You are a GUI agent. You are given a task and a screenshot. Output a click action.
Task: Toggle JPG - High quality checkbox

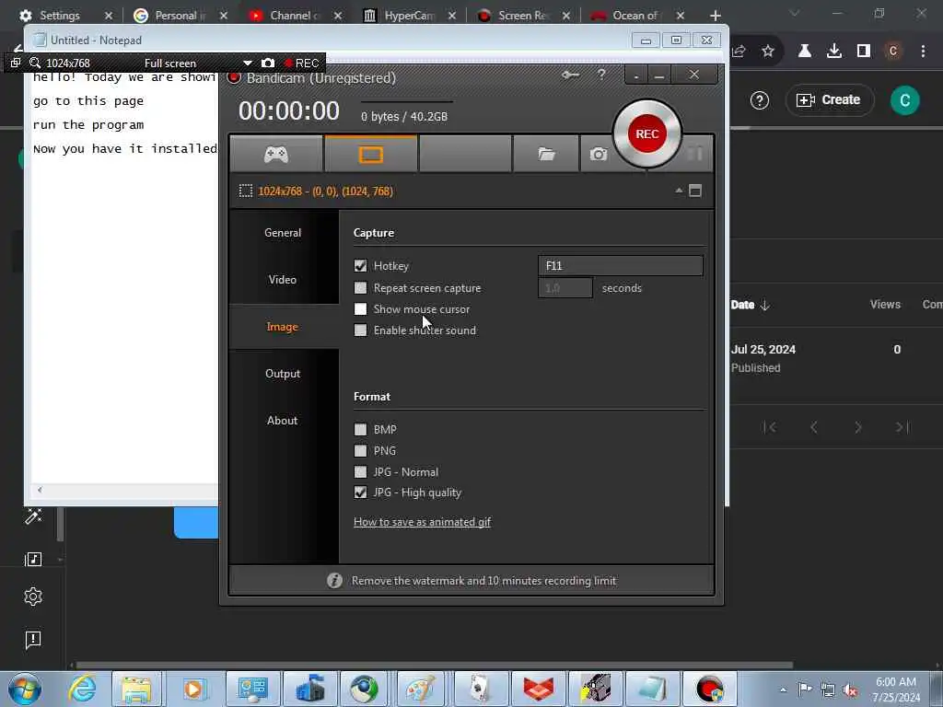tap(360, 493)
